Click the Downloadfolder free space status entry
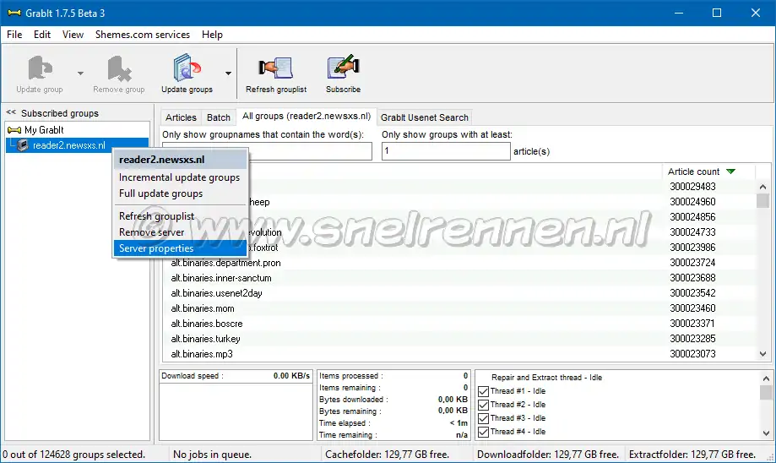Screen dimensions: 776x463 (x=548, y=454)
